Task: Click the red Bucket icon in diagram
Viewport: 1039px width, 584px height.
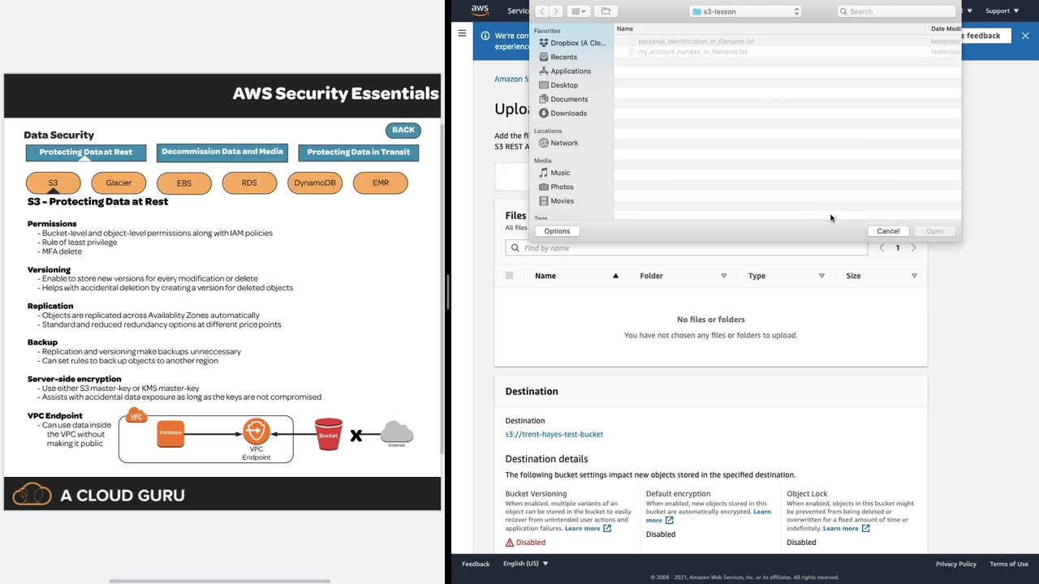Action: coord(329,434)
